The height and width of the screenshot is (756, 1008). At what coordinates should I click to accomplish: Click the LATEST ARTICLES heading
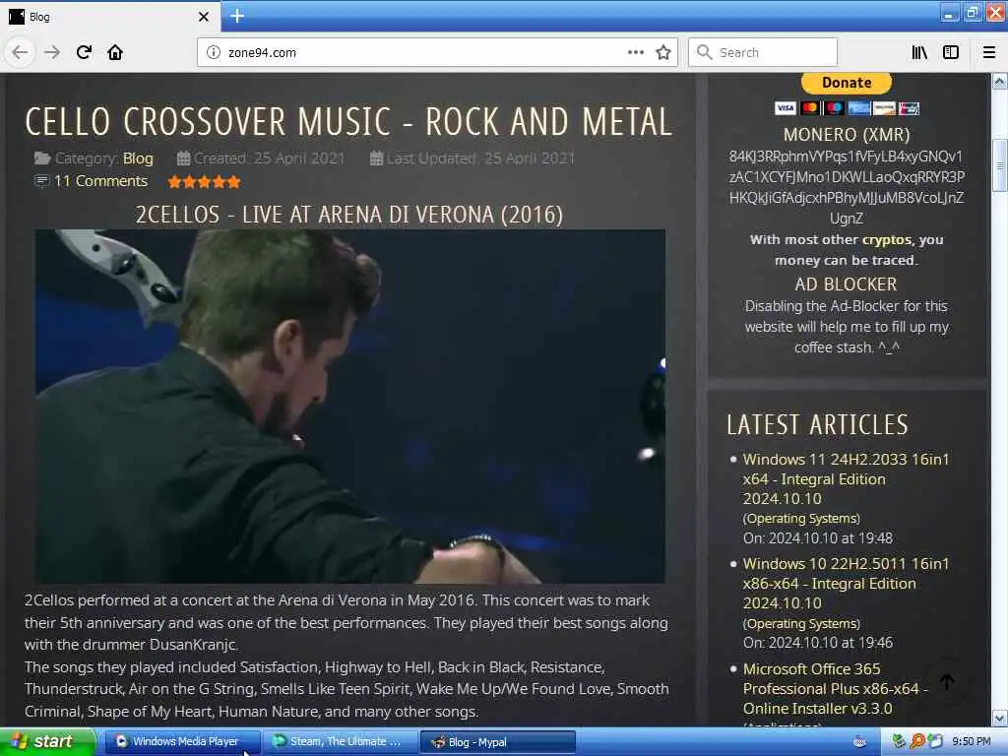click(x=817, y=425)
